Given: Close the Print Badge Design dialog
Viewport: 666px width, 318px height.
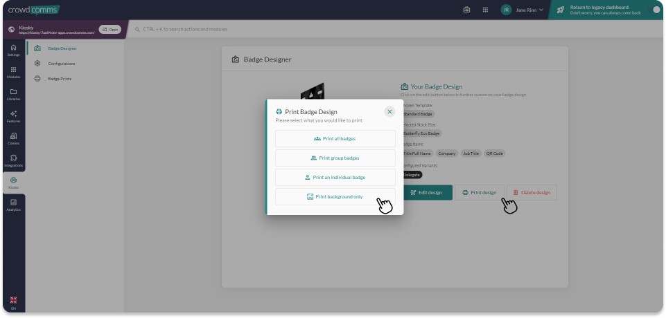Looking at the screenshot, I should [389, 111].
